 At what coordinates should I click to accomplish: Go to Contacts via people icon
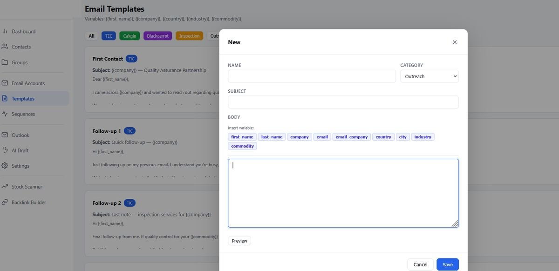pos(5,47)
